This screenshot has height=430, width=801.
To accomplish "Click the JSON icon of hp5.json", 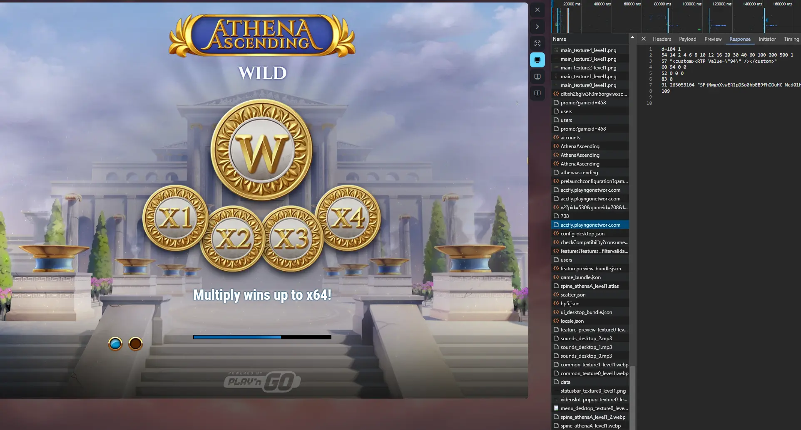I will (x=556, y=303).
